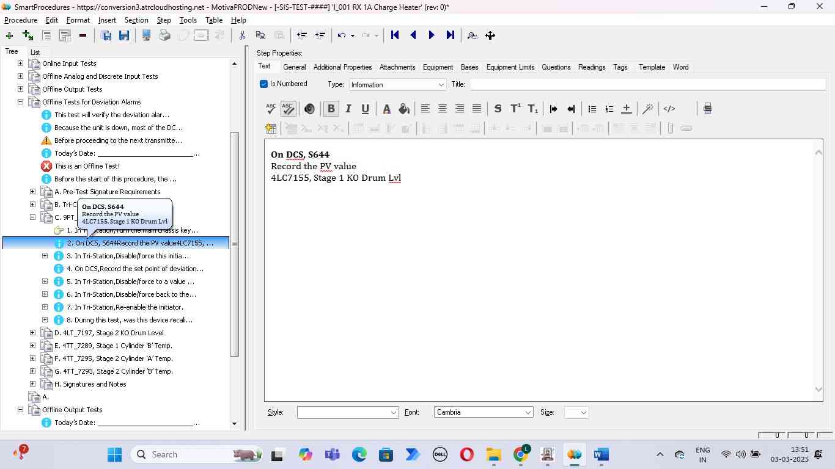Toggle the Bold formatting button
This screenshot has height=469, width=835.
point(331,109)
